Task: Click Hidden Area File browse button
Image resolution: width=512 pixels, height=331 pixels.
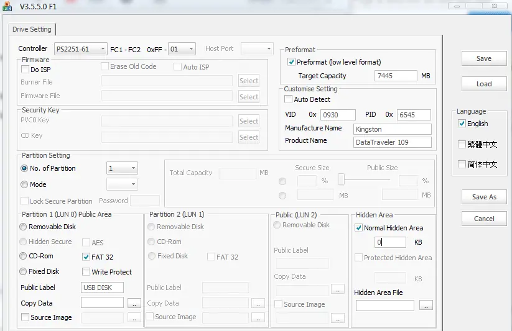Action: (426, 306)
